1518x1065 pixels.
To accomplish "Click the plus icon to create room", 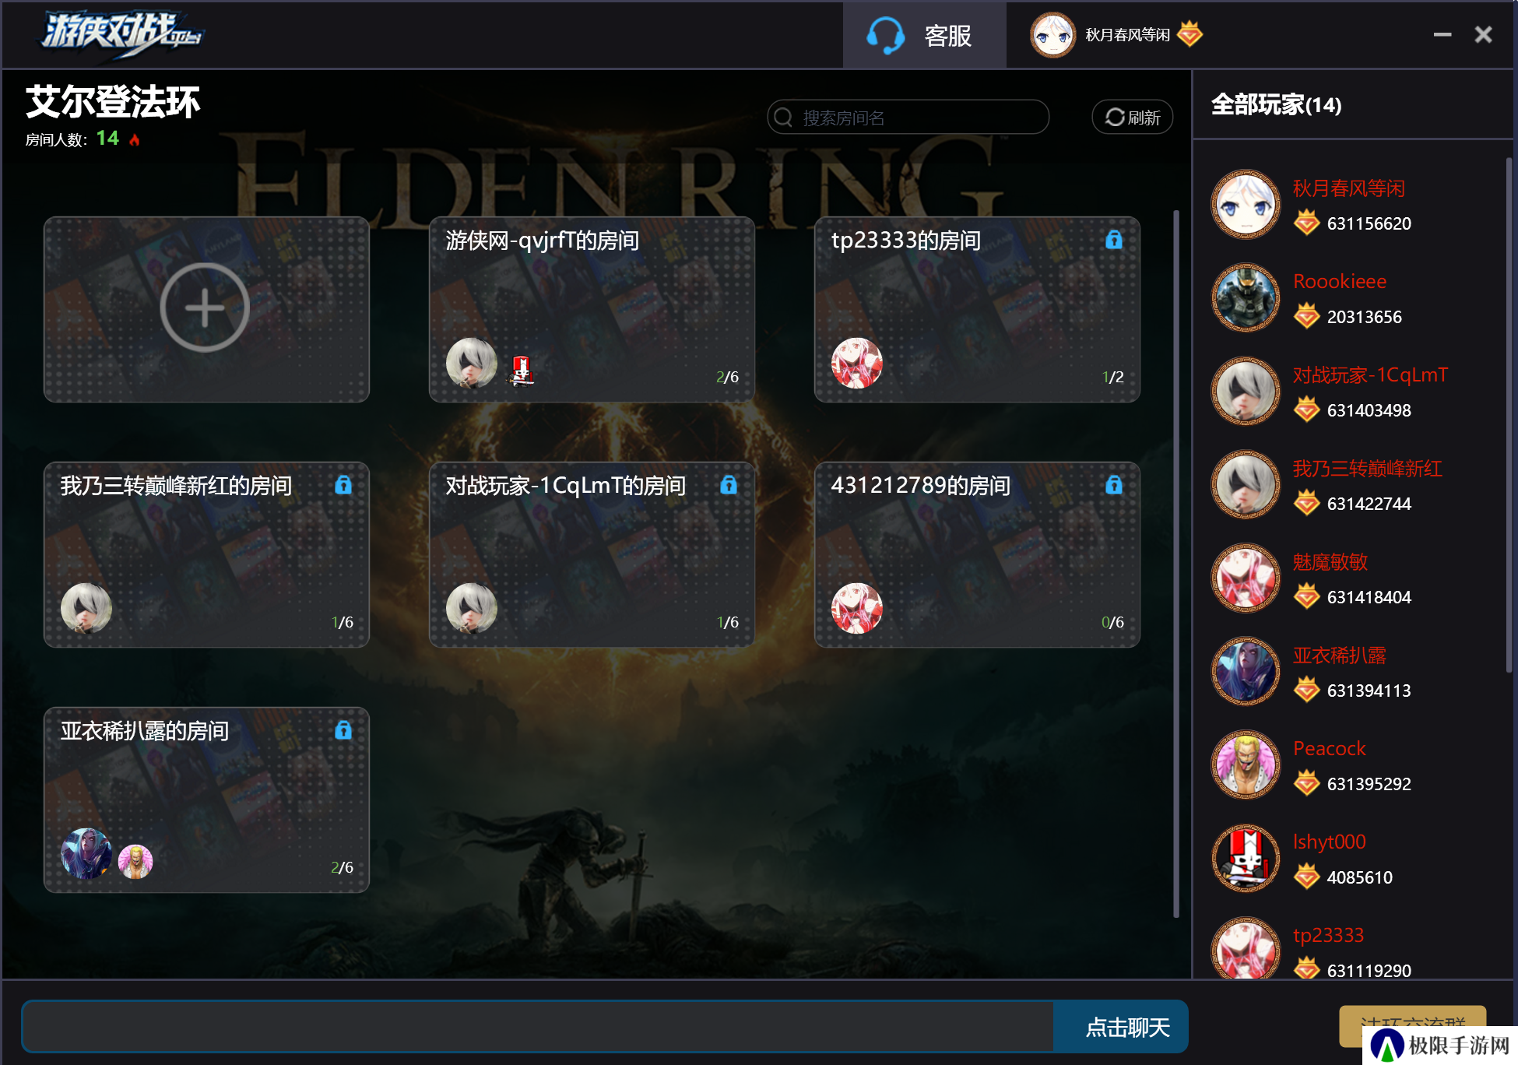I will point(205,308).
